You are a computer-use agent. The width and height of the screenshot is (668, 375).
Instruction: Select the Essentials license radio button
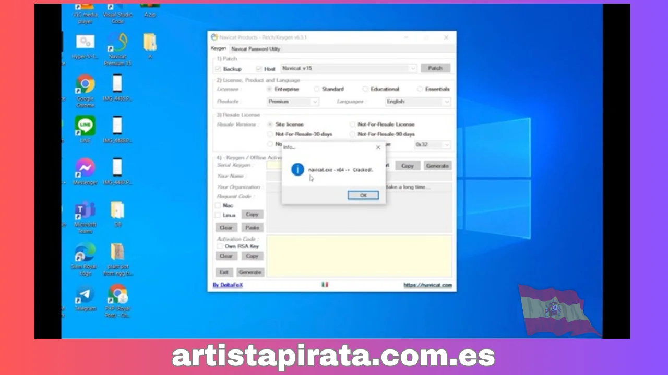[x=420, y=89]
